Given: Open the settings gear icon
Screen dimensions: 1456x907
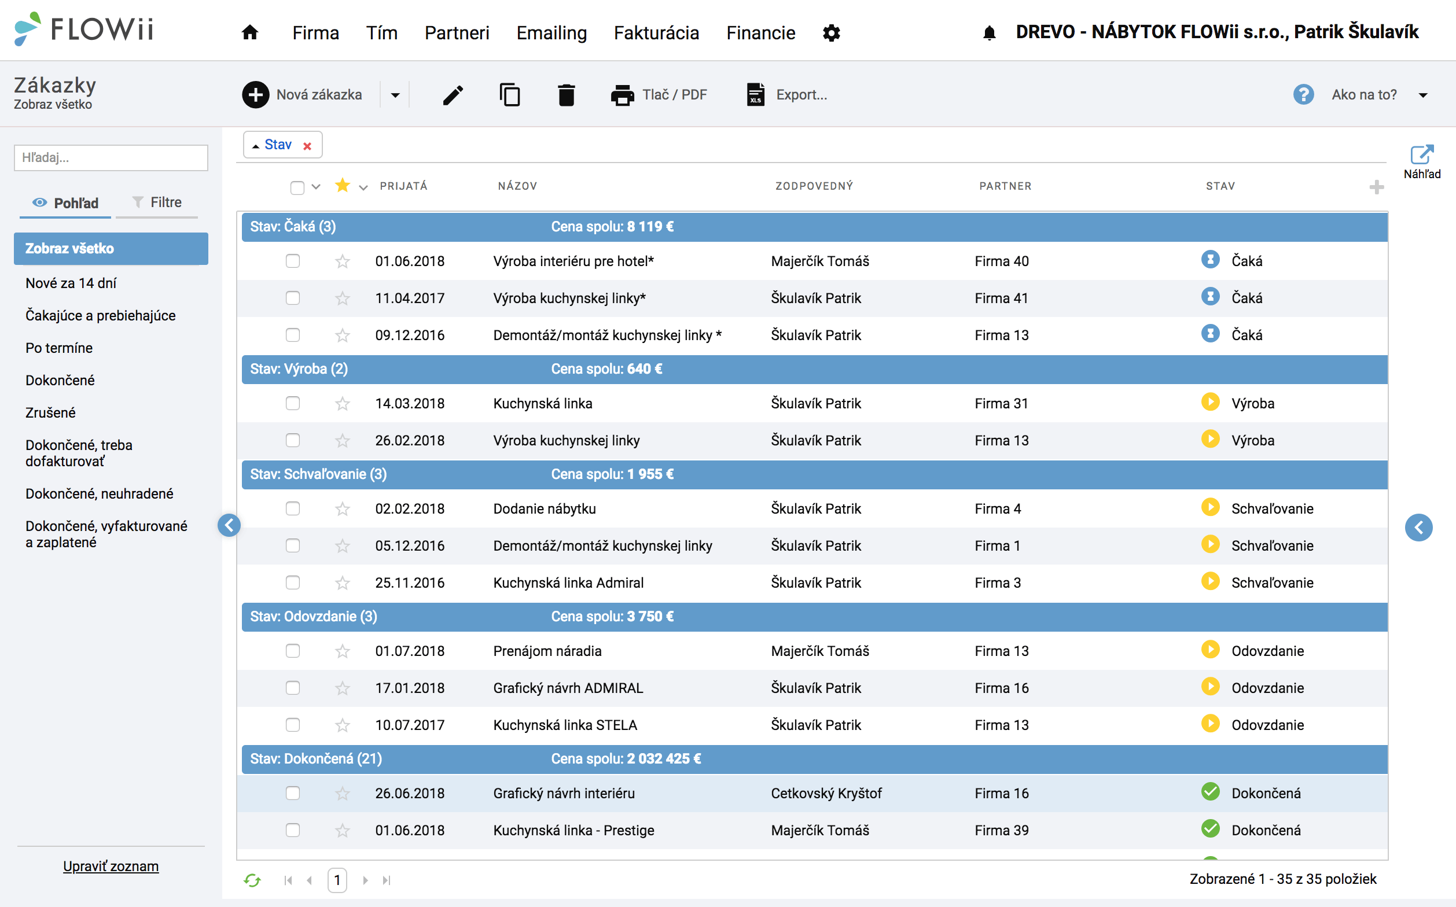Looking at the screenshot, I should [831, 33].
